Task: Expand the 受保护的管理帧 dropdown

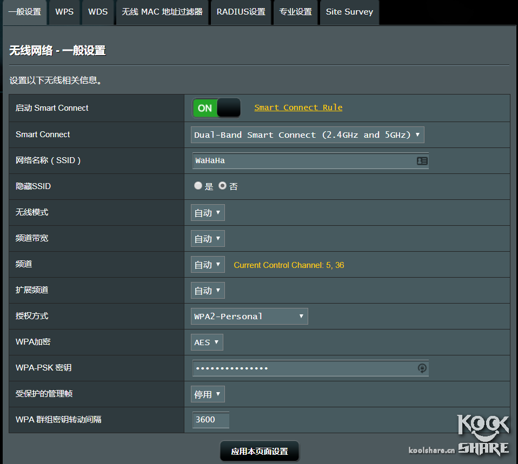Action: (208, 394)
